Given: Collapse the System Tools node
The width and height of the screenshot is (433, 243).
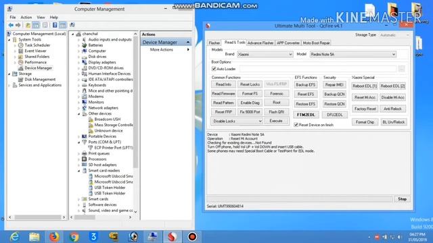Looking at the screenshot, I should pos(9,40).
